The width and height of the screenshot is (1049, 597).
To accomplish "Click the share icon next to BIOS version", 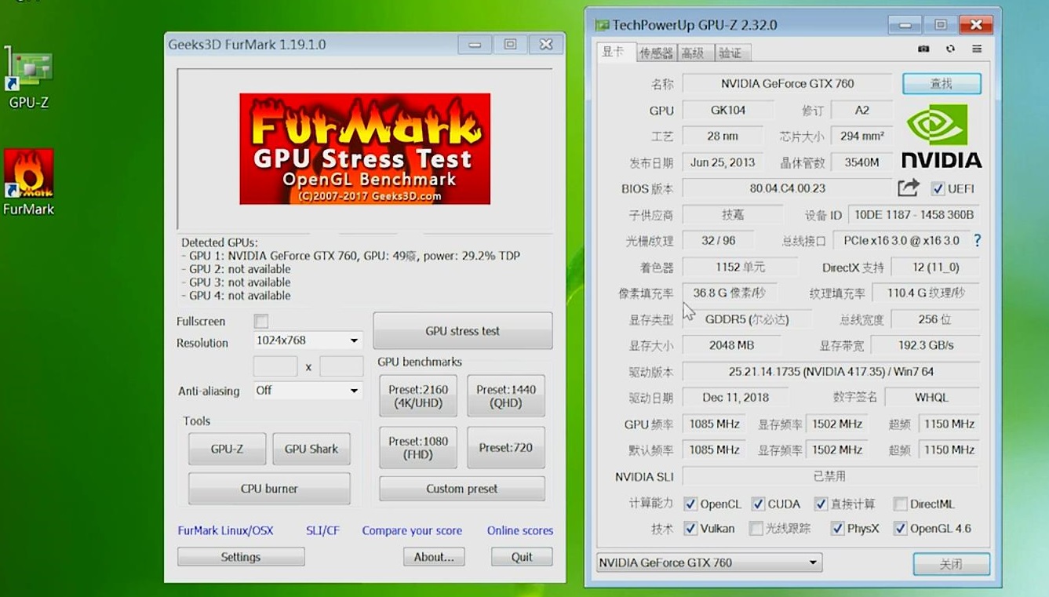I will (909, 188).
